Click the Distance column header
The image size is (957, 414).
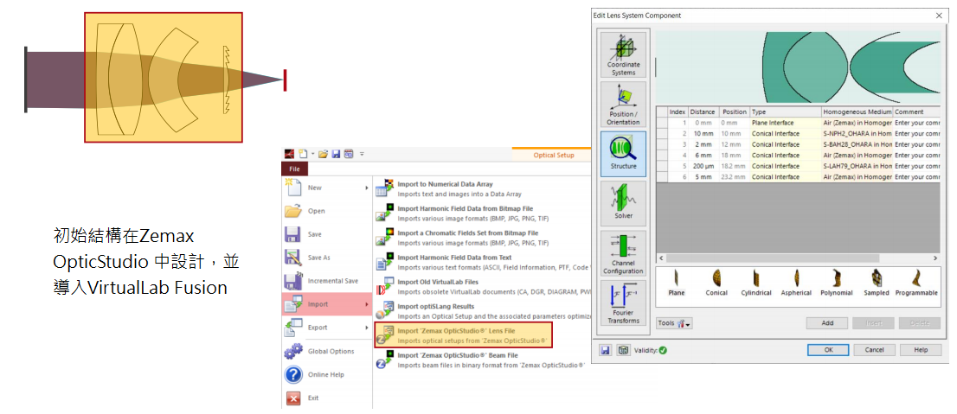[x=703, y=112]
